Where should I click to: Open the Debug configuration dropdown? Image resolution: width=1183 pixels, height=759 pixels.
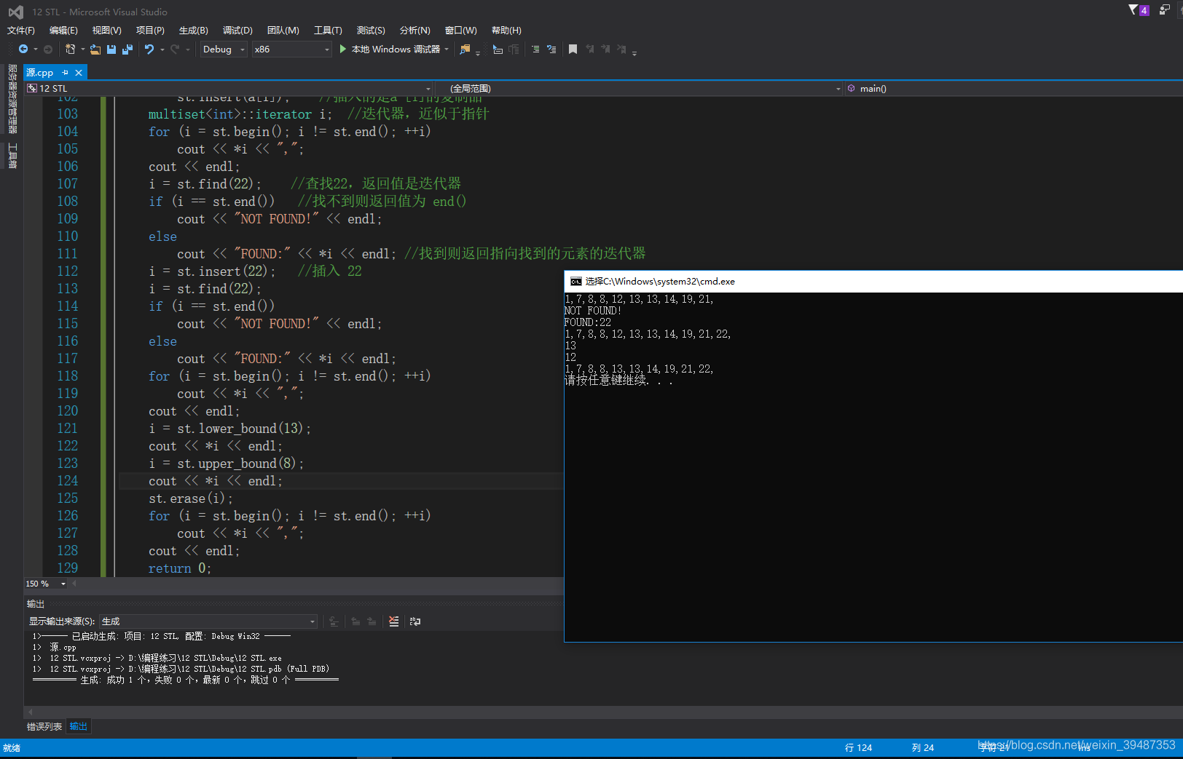pos(224,49)
